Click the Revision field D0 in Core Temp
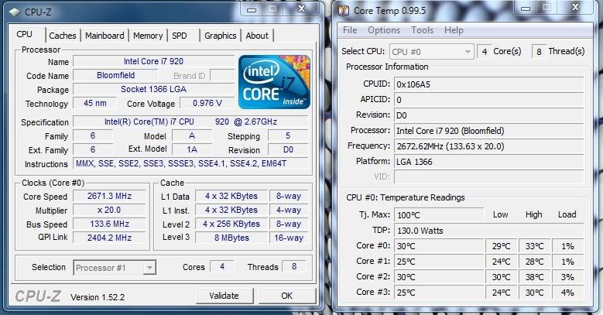This screenshot has height=315, width=603. point(488,115)
